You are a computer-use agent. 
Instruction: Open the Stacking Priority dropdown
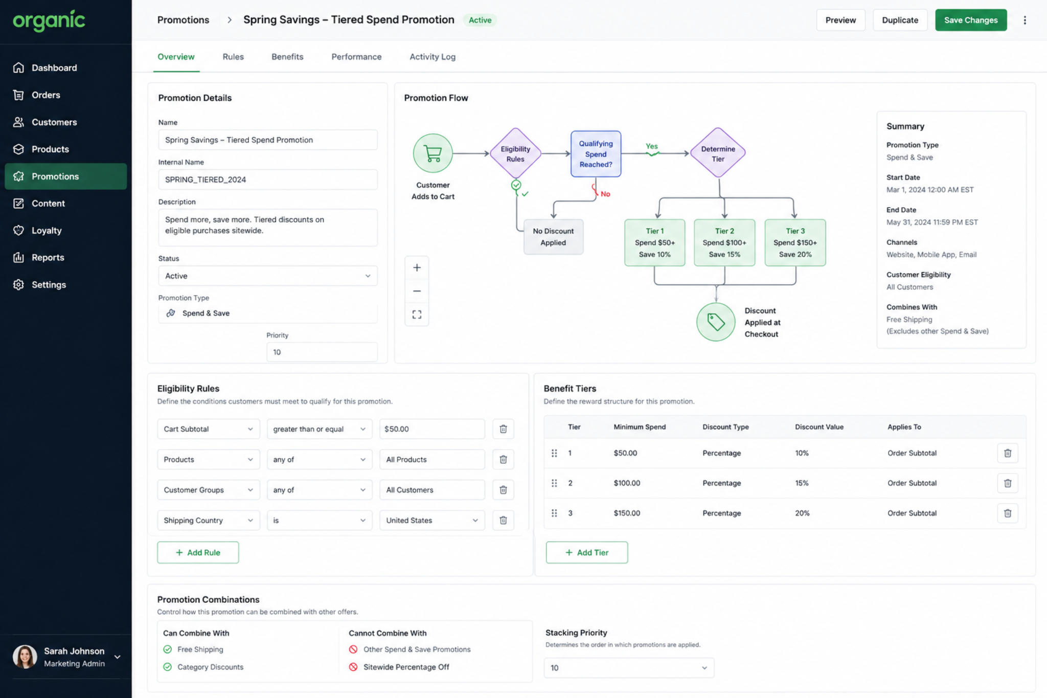628,668
